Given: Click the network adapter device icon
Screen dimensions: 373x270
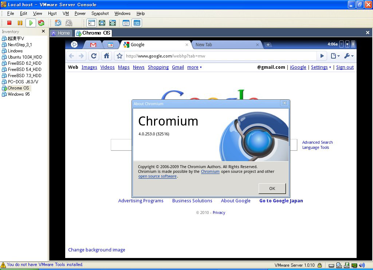Looking at the screenshot, I should 354,265.
